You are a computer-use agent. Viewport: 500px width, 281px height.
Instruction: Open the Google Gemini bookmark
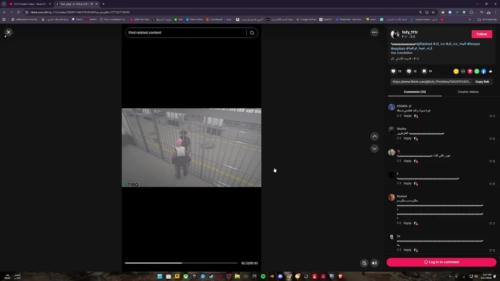[x=306, y=20]
